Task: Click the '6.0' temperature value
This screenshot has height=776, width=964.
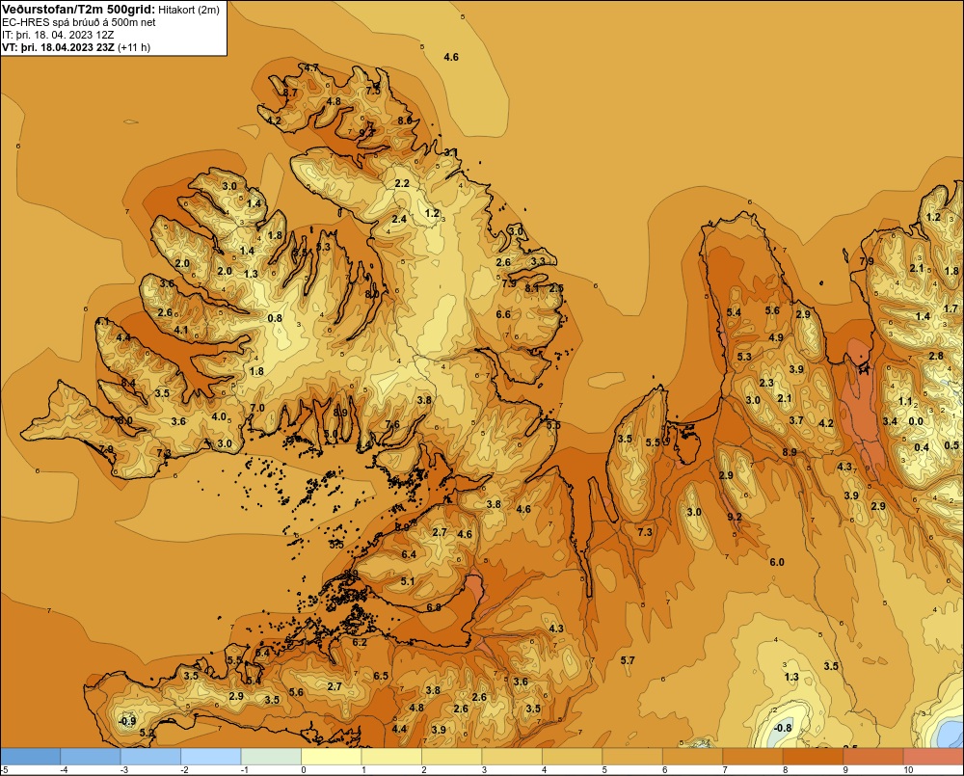Action: pos(777,562)
